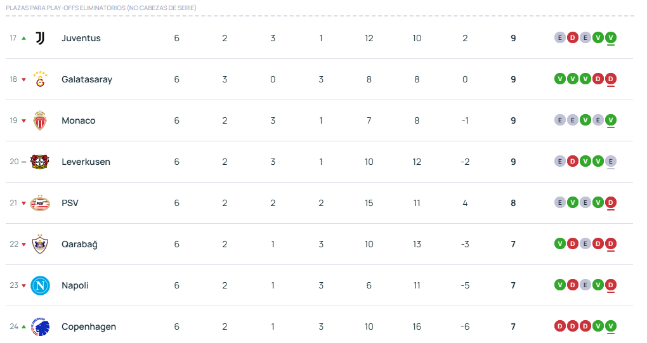Select the Napoli team name
Screen dimensions: 647x343
pos(75,285)
